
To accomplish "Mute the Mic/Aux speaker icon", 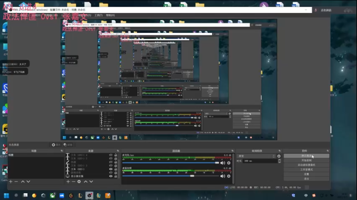I will click(223, 163).
